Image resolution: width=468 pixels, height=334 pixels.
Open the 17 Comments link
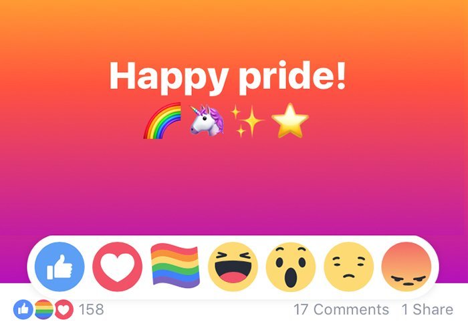341,309
